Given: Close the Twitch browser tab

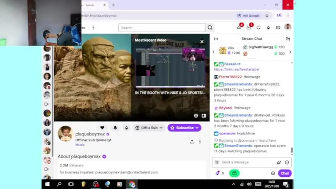Looking at the screenshot, I should coord(104,5).
